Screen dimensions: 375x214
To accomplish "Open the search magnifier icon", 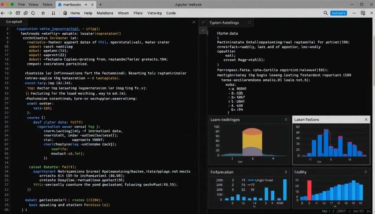I will point(325,12).
